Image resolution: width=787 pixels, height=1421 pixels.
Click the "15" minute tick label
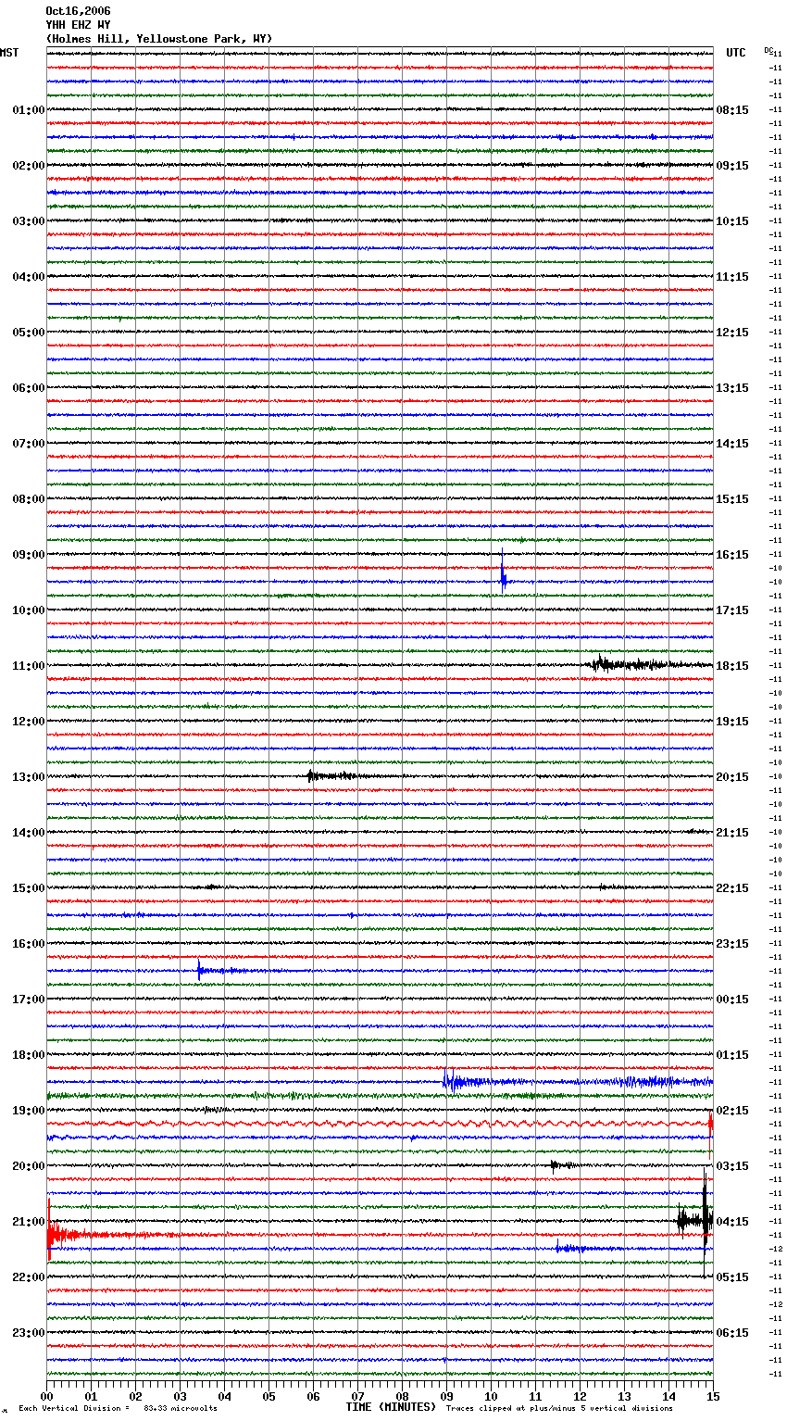coord(713,1396)
